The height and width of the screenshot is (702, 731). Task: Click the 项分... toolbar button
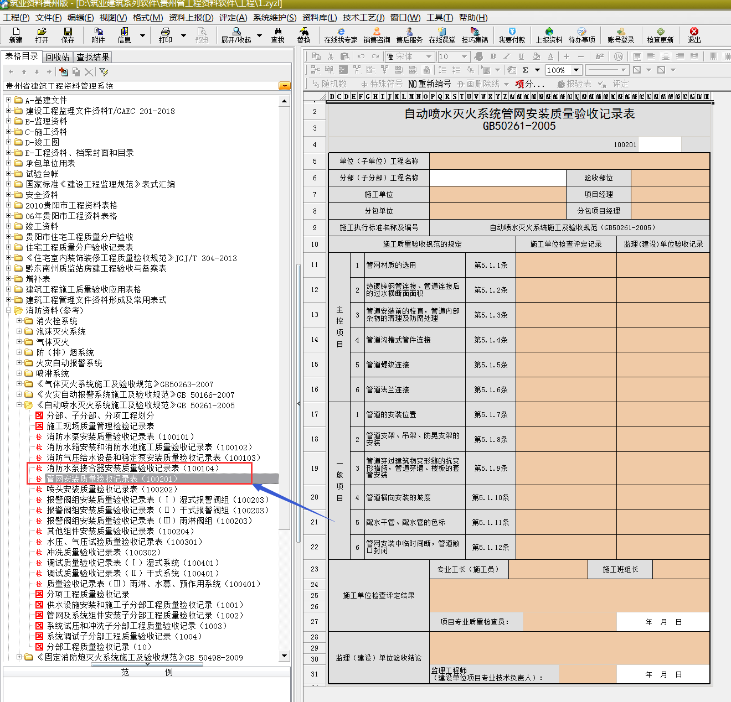pos(530,84)
